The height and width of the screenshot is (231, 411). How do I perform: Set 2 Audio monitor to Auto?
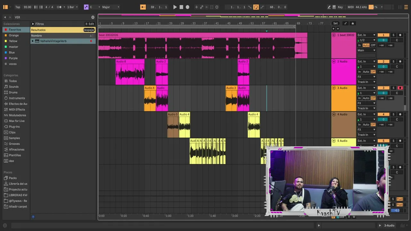366,72
